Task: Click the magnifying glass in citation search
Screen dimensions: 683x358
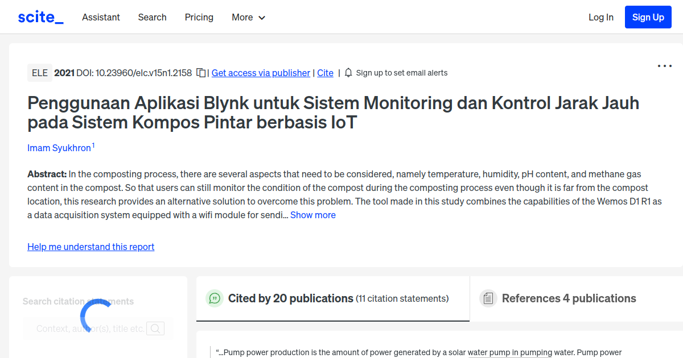Action: 155,328
